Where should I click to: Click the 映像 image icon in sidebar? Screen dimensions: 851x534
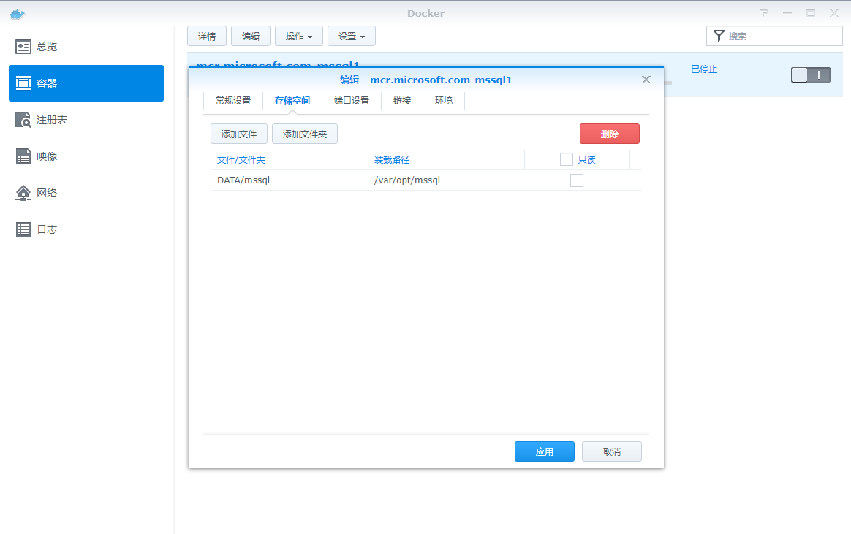coord(23,156)
